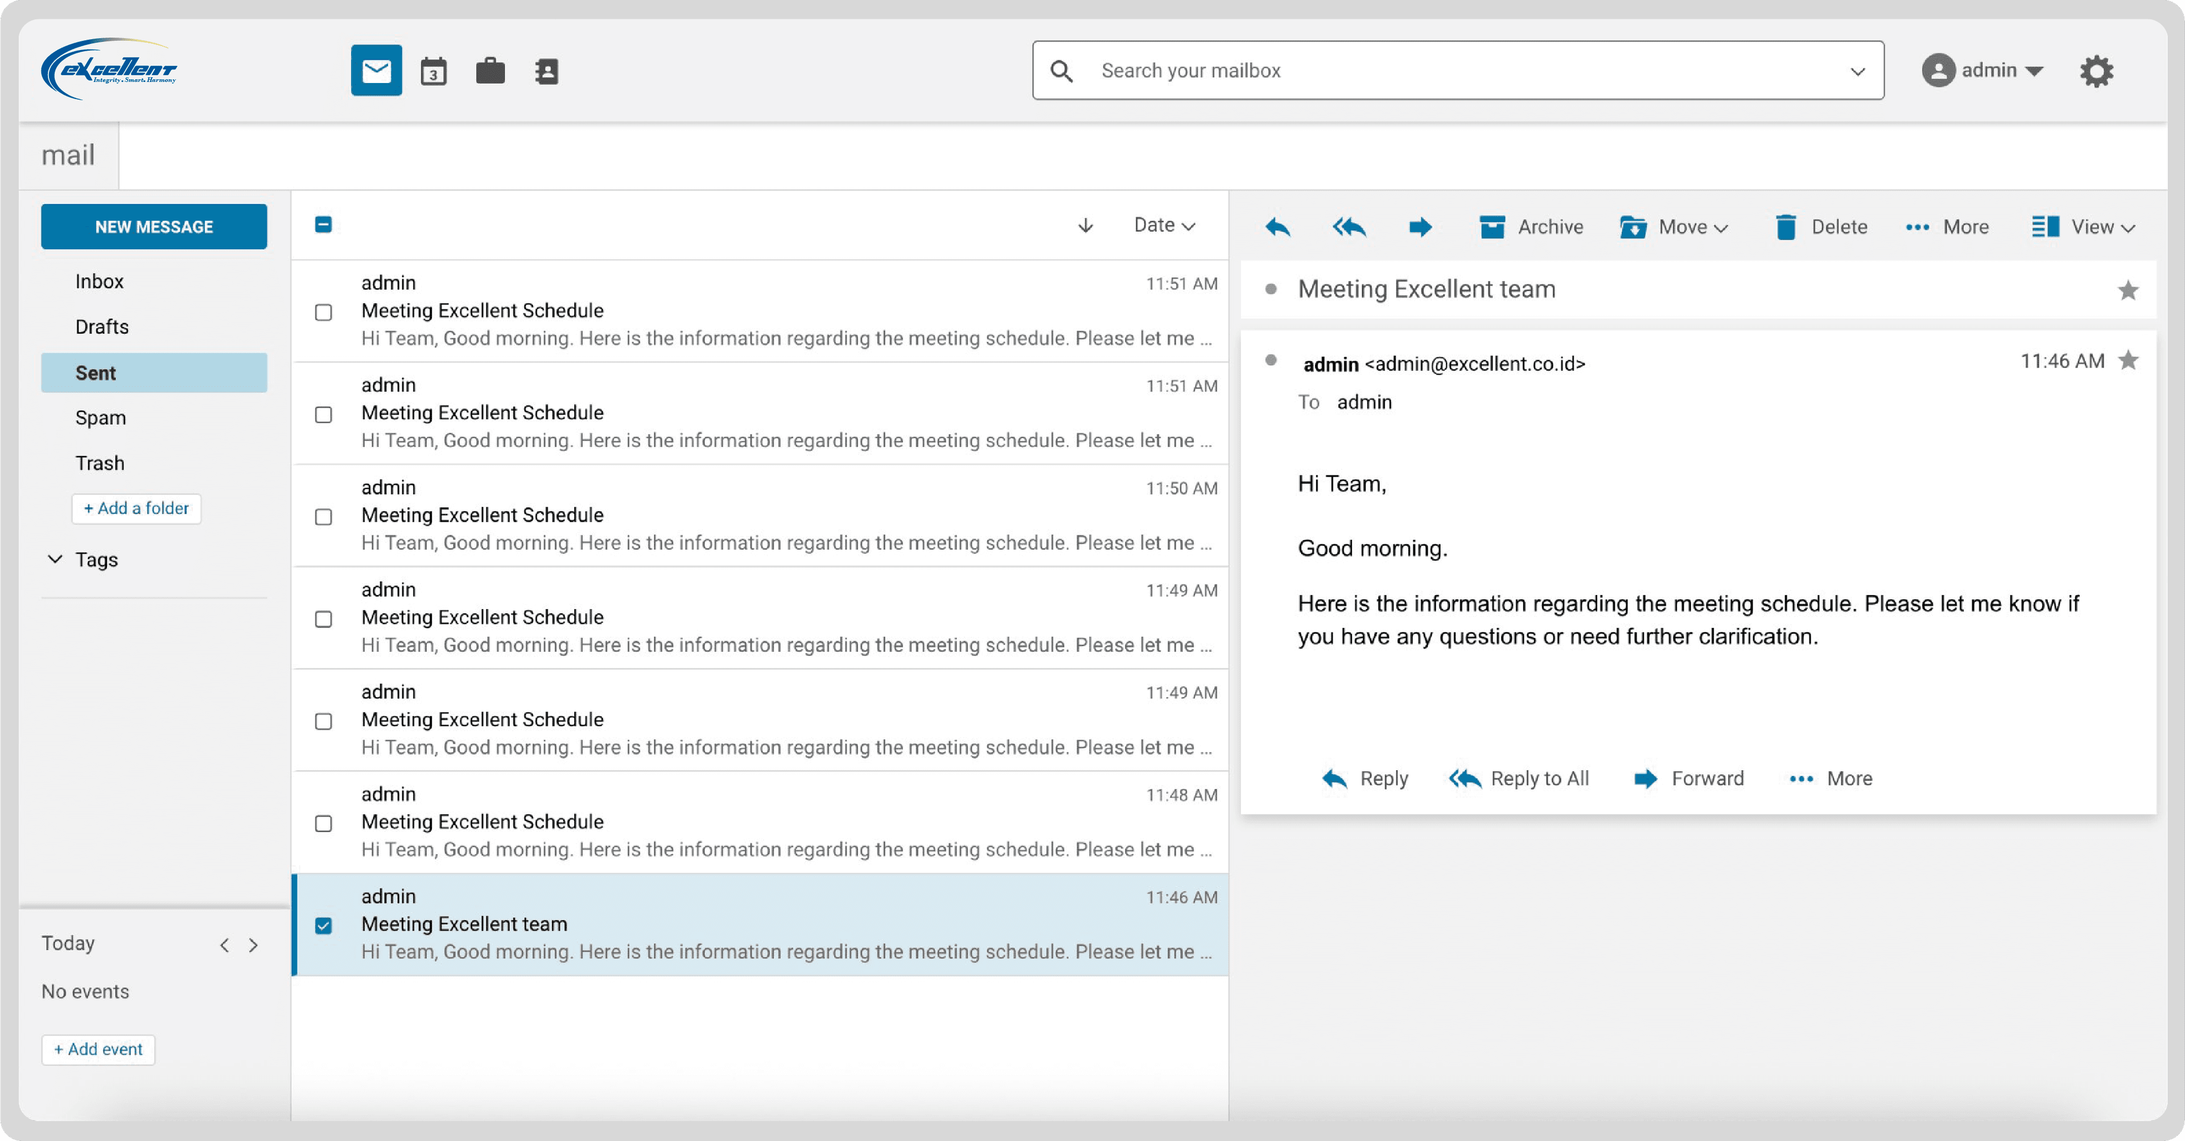Check the 11:51 AM Meeting Excellent Schedule email
2185x1141 pixels.
point(323,313)
